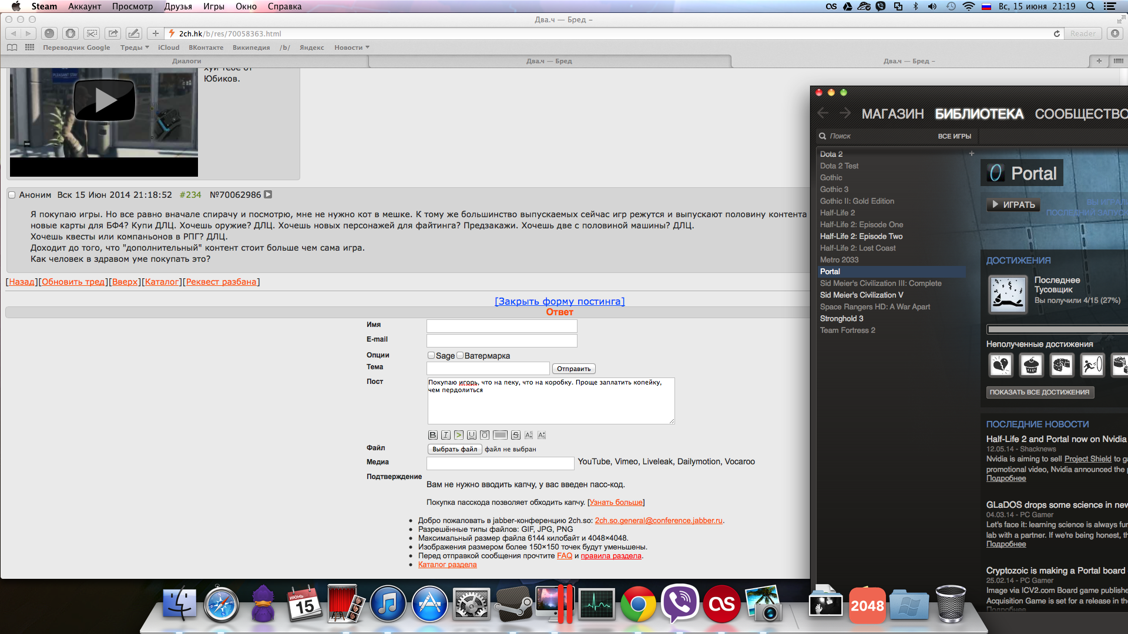Viewport: 1128px width, 634px height.
Task: Open the Друзья menu in the menu bar
Action: coord(178,6)
